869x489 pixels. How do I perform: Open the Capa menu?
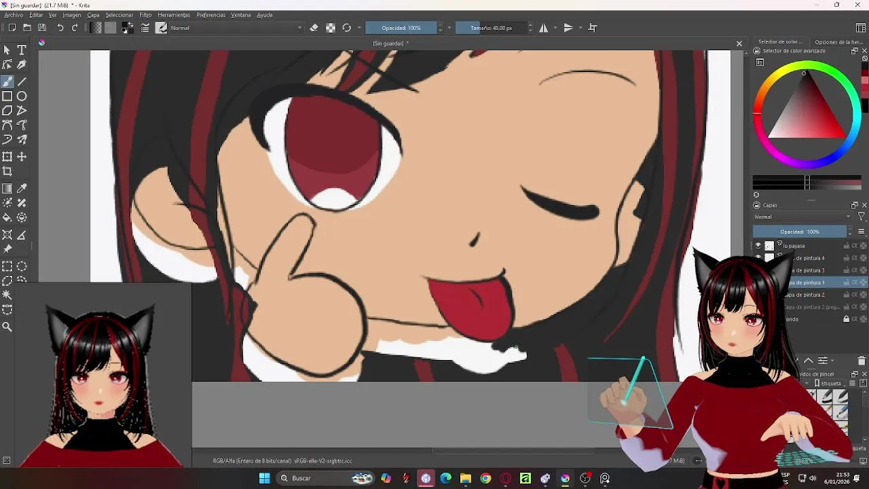[x=93, y=15]
